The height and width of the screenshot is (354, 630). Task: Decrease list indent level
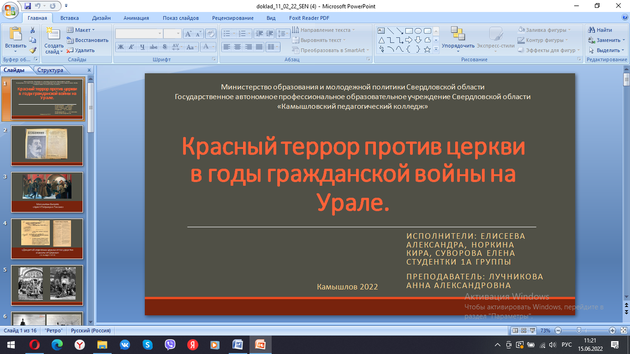[x=258, y=33]
